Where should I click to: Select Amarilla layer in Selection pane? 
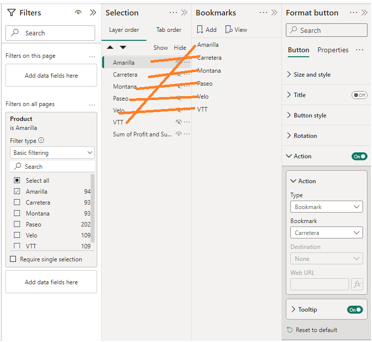tap(146, 62)
